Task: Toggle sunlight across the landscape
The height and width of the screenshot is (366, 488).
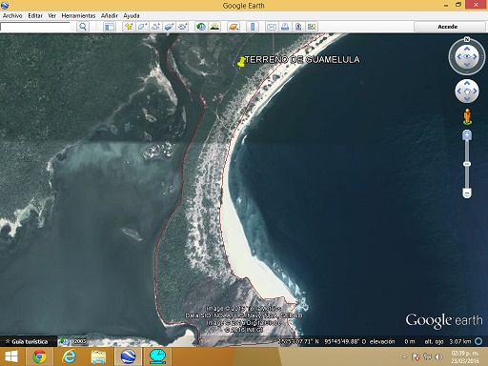Action: click(214, 27)
